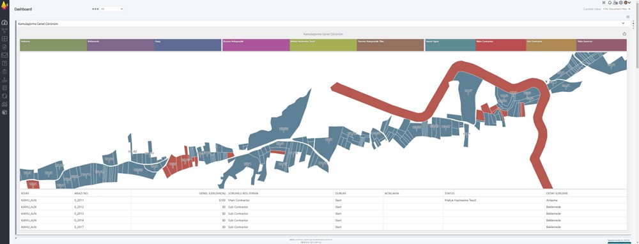Click the Onay blue legend block
The width and height of the screenshot is (639, 244).
[188, 45]
